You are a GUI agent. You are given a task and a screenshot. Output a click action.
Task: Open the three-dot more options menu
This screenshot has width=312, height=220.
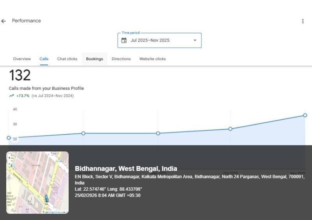click(x=303, y=21)
